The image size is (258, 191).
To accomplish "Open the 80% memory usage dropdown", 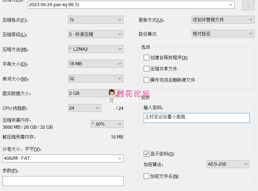I will pos(107,124).
